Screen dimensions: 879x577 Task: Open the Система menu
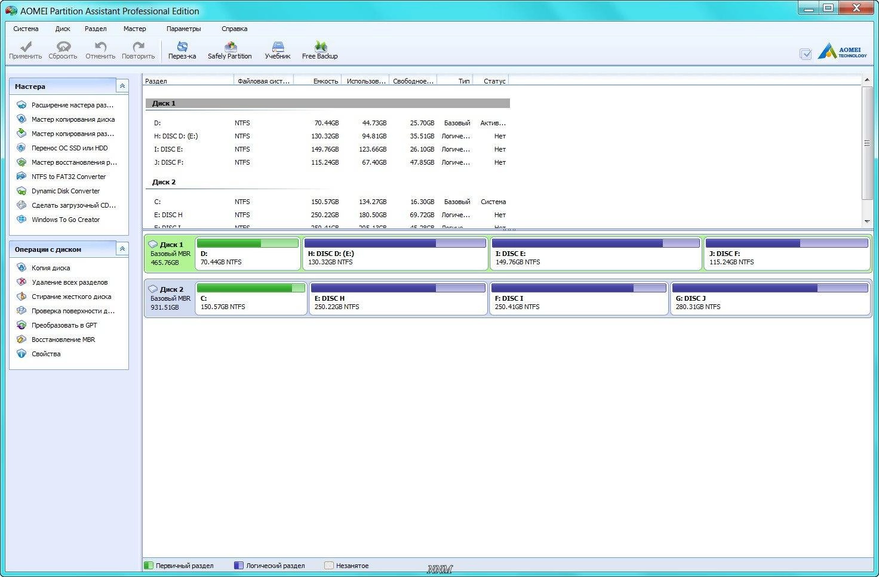point(26,29)
